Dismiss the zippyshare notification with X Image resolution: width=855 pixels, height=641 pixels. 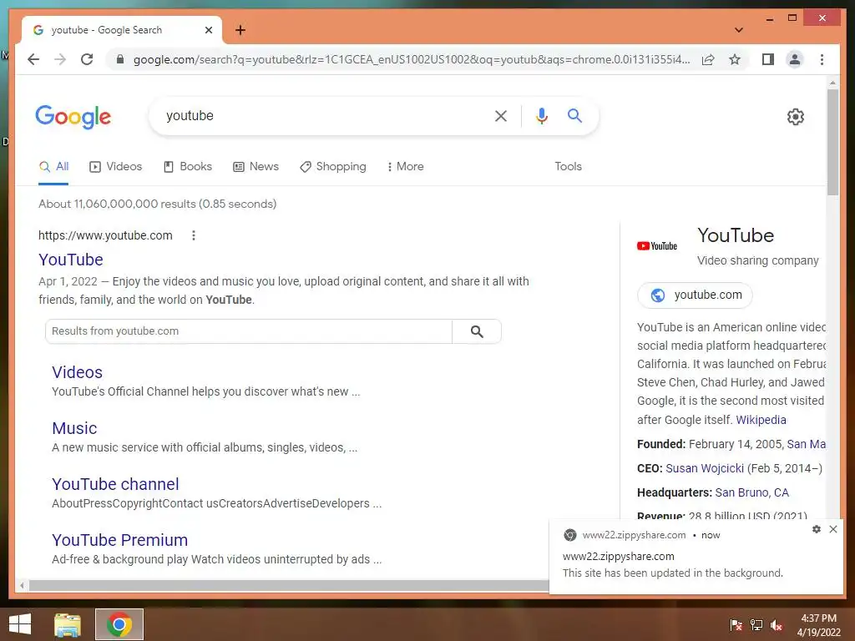tap(833, 529)
